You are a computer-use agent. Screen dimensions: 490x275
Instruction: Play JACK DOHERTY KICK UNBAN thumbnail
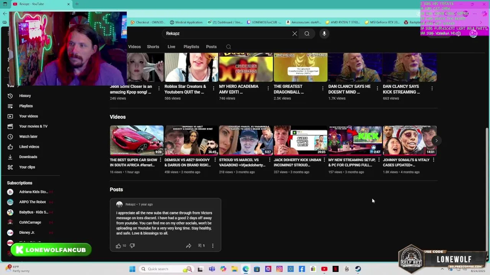[301, 140]
